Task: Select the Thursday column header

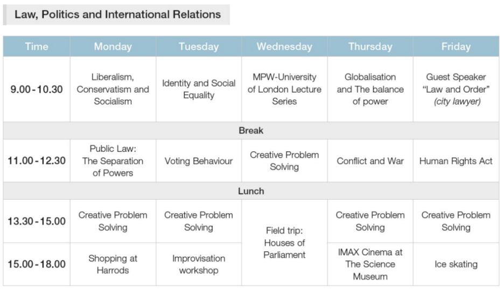Action: pos(370,47)
